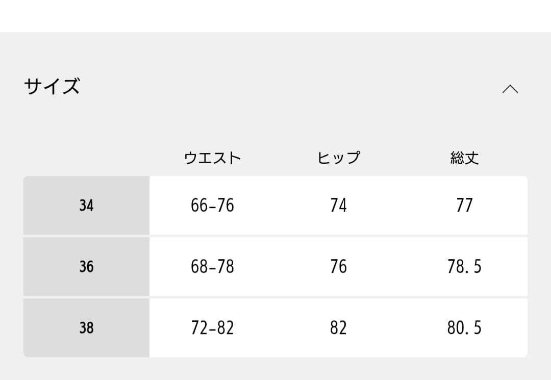Screen dimensions: 551x380
Task: Select the 総丈 column header
Action: click(x=464, y=158)
